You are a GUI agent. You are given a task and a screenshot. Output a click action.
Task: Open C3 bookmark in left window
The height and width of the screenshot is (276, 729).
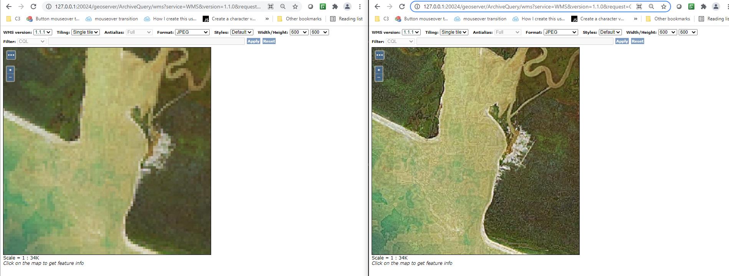(x=14, y=18)
